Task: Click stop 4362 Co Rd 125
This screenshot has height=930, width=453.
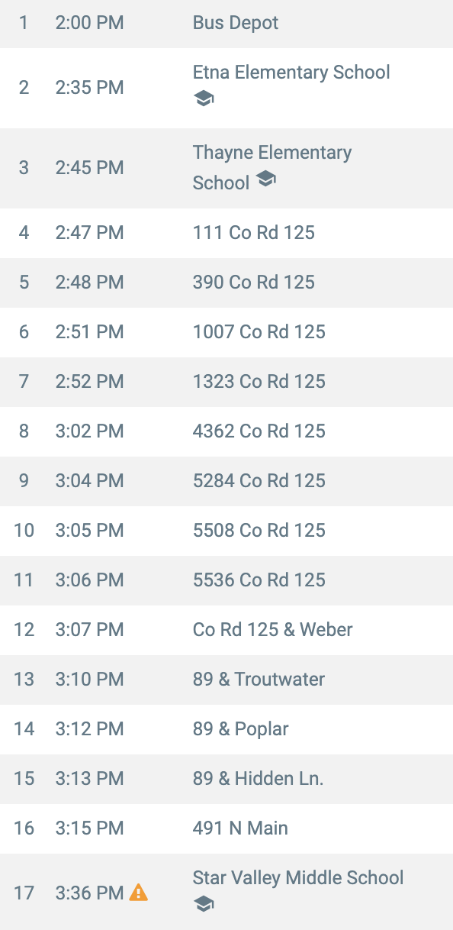Action: [226, 431]
